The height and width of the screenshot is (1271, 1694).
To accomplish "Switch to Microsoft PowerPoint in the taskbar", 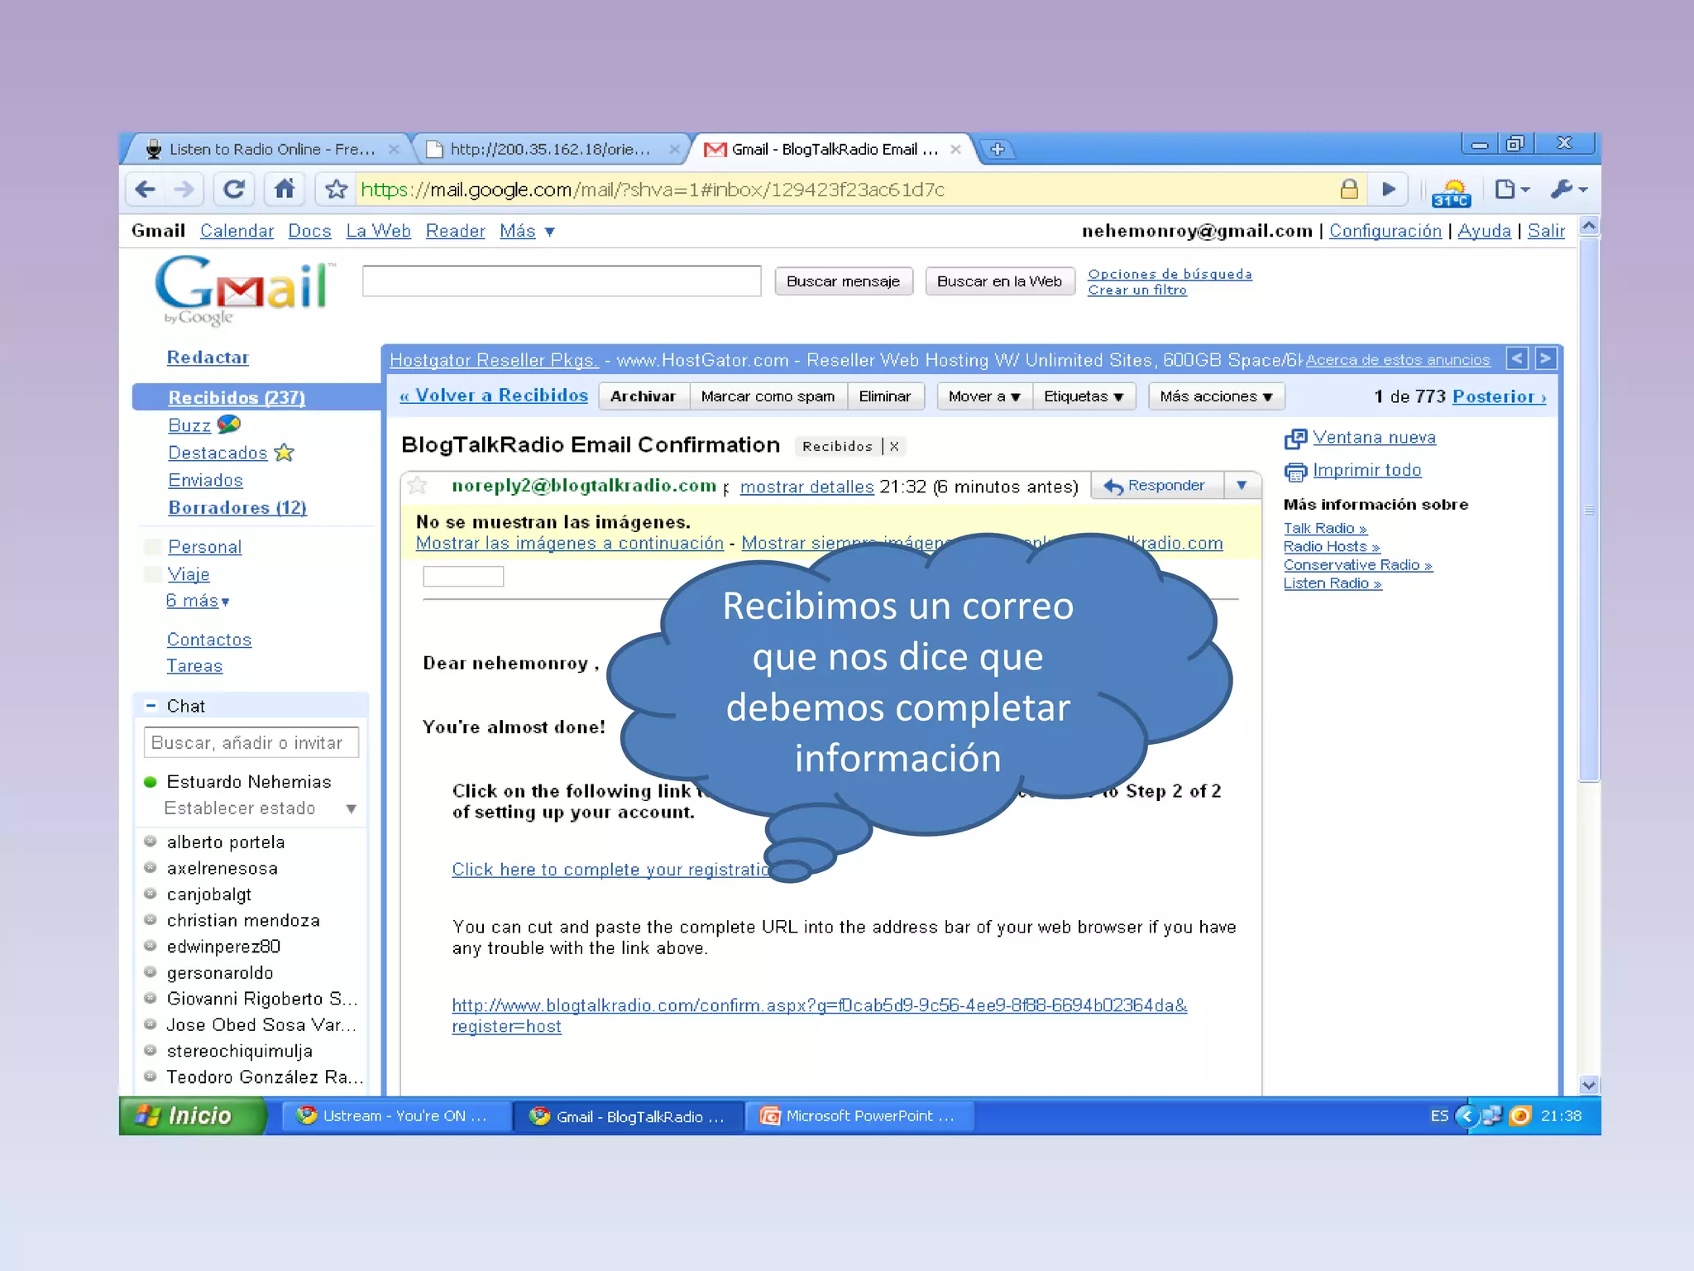I will [861, 1115].
